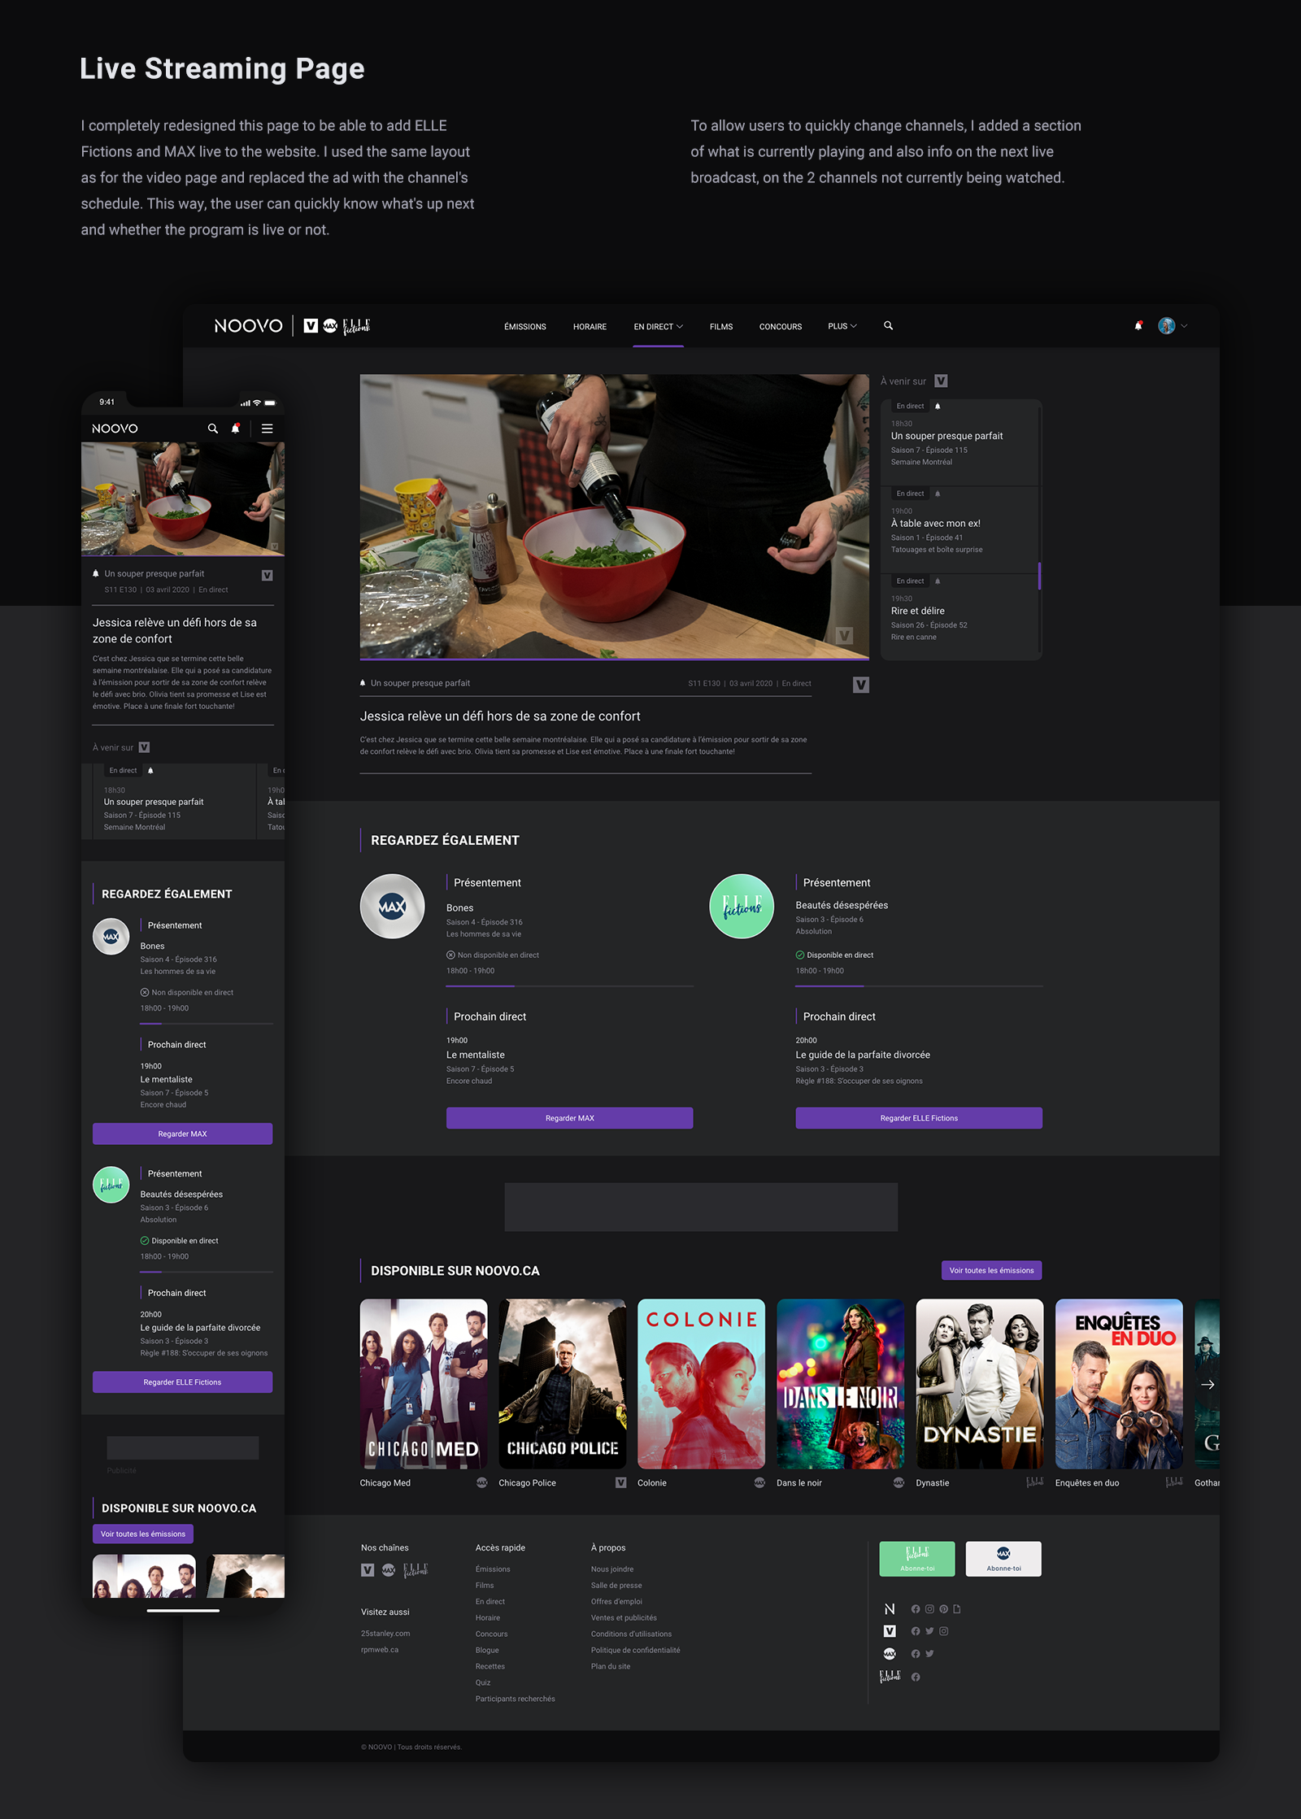Image resolution: width=1301 pixels, height=1819 pixels.
Task: Toggle reminder bell for Rire et délire
Action: 938,581
